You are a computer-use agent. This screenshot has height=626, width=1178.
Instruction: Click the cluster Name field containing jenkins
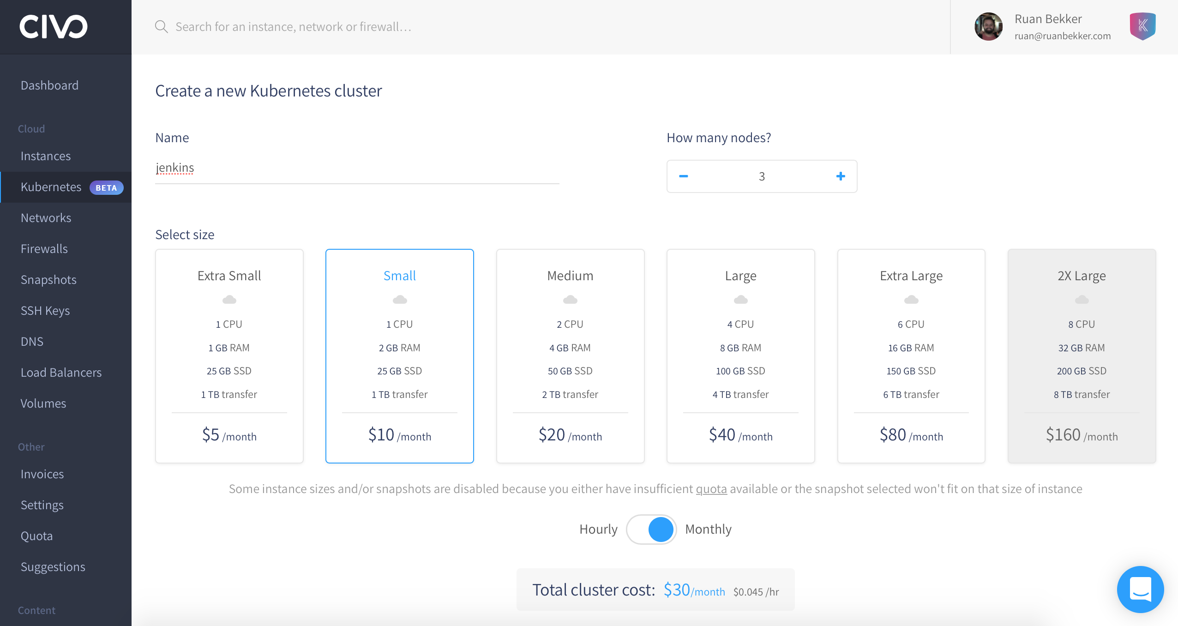click(357, 168)
